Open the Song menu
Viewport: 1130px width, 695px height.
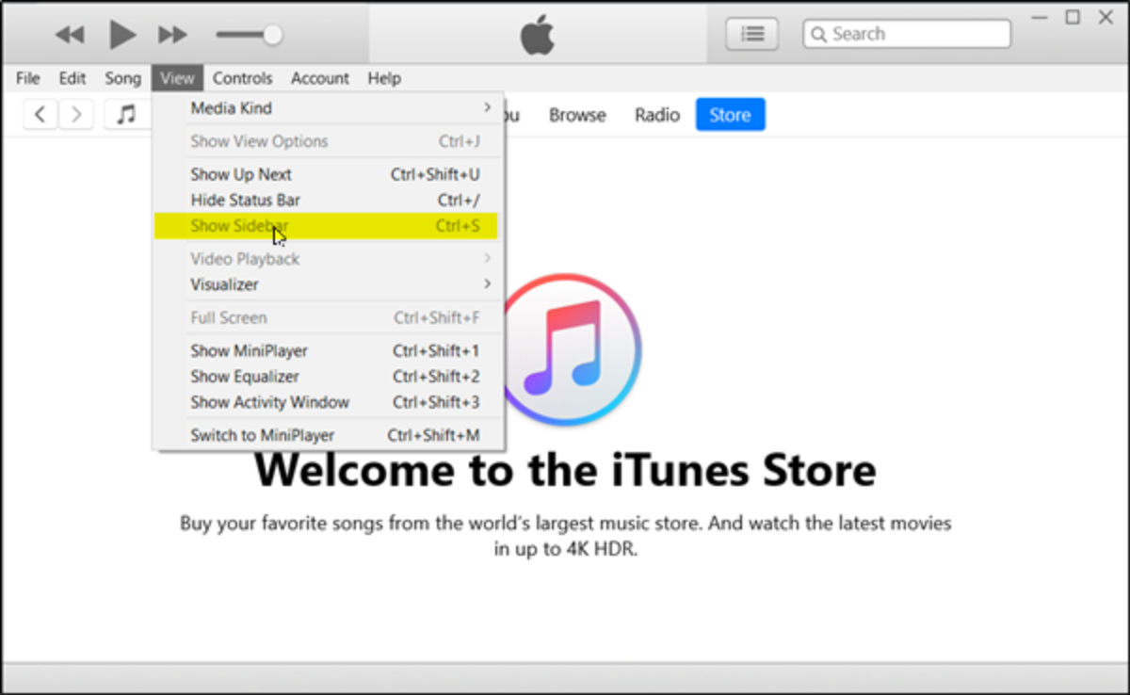pyautogui.click(x=122, y=78)
